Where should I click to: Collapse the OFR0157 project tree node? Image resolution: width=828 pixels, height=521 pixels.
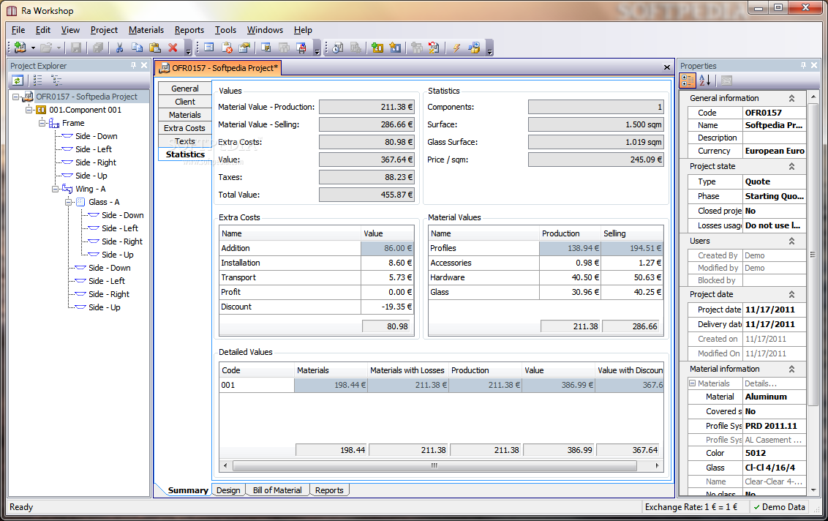pyautogui.click(x=16, y=97)
